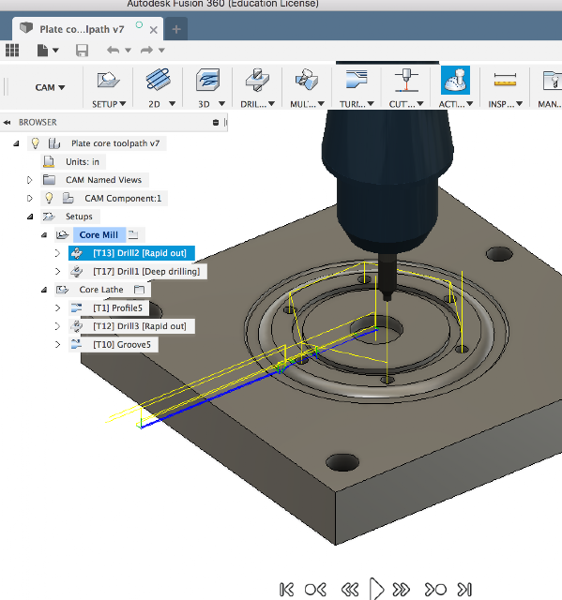Click the Multi-axis tool icon
The height and width of the screenshot is (600, 562).
pyautogui.click(x=306, y=80)
